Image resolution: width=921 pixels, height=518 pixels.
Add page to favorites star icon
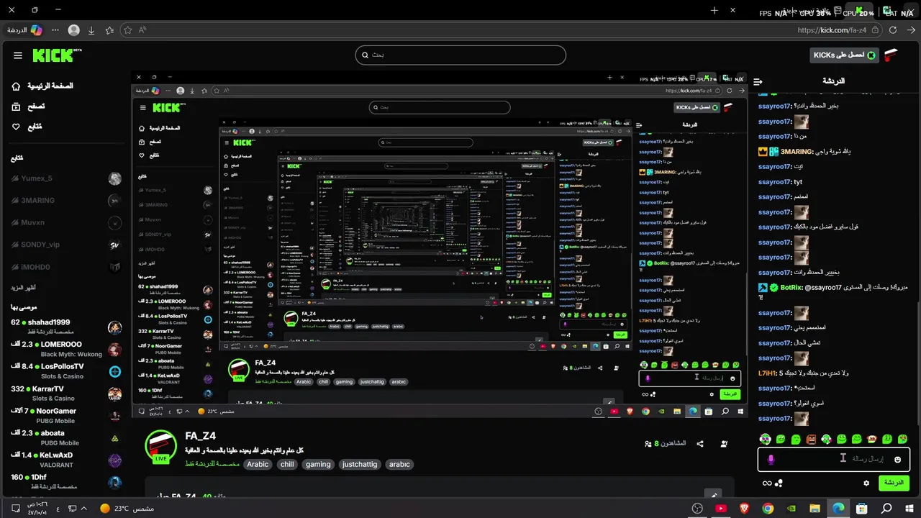coord(127,30)
